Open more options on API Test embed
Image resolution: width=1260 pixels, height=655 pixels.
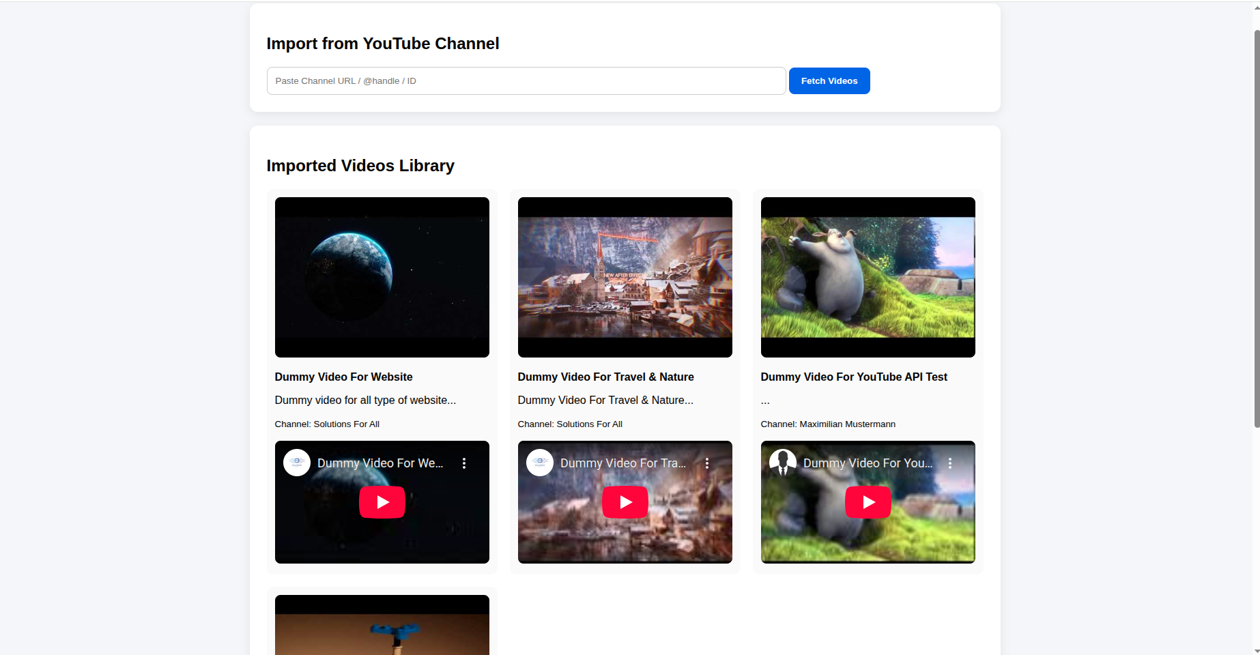click(950, 463)
